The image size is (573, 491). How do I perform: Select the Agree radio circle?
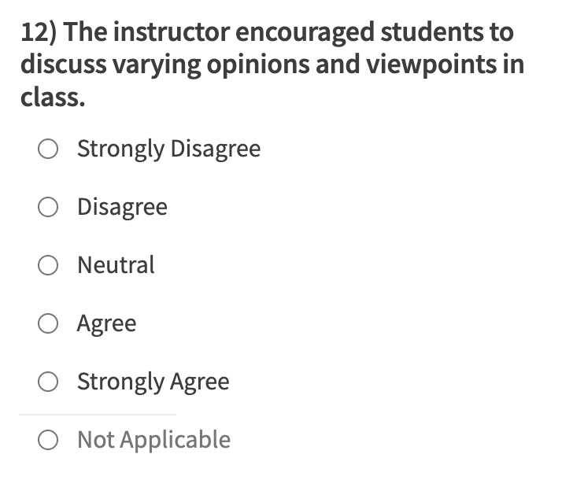point(48,323)
